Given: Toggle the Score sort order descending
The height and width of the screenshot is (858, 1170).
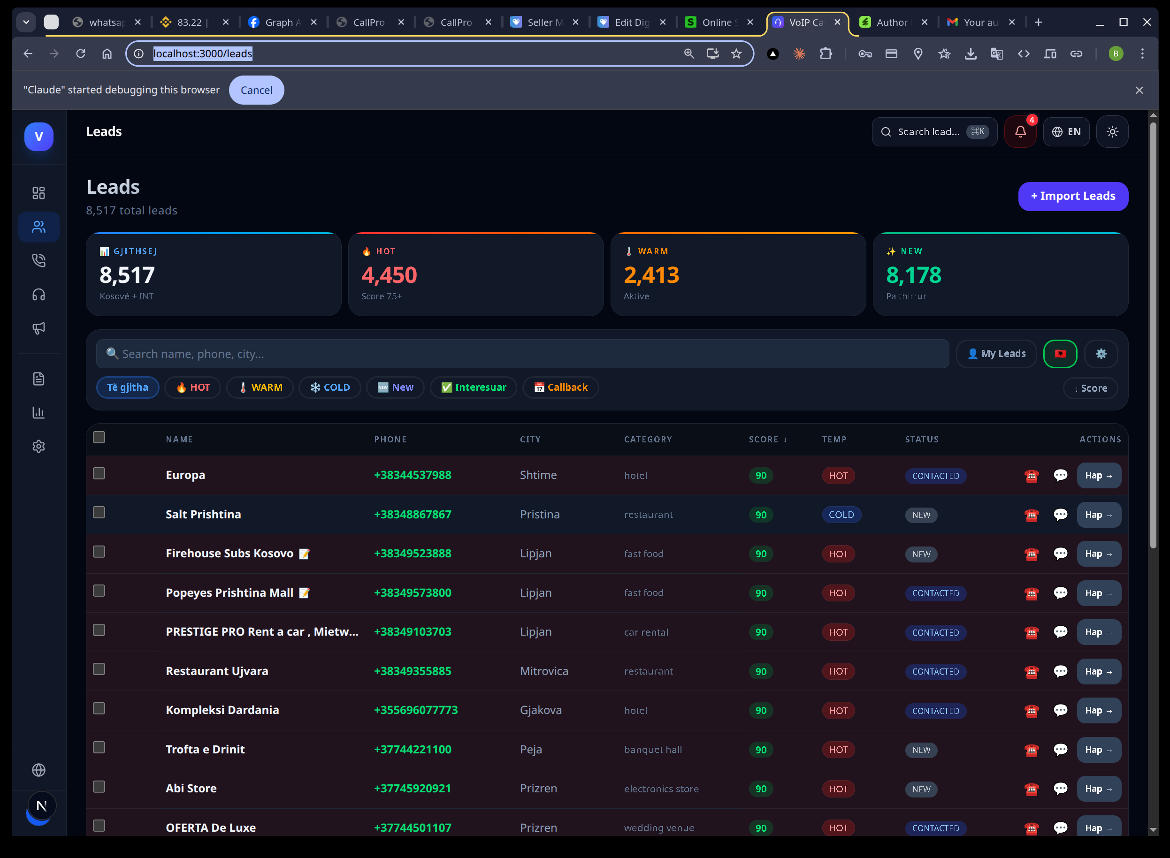Looking at the screenshot, I should (x=1090, y=388).
